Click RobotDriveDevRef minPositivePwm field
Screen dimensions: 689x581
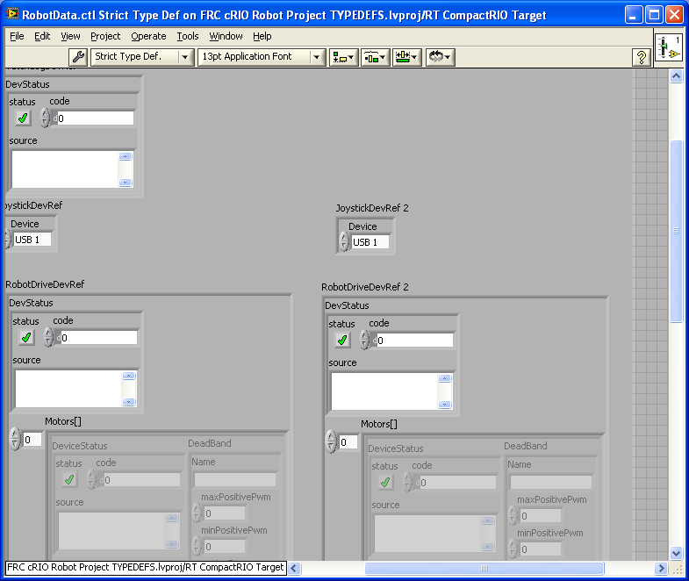[225, 547]
